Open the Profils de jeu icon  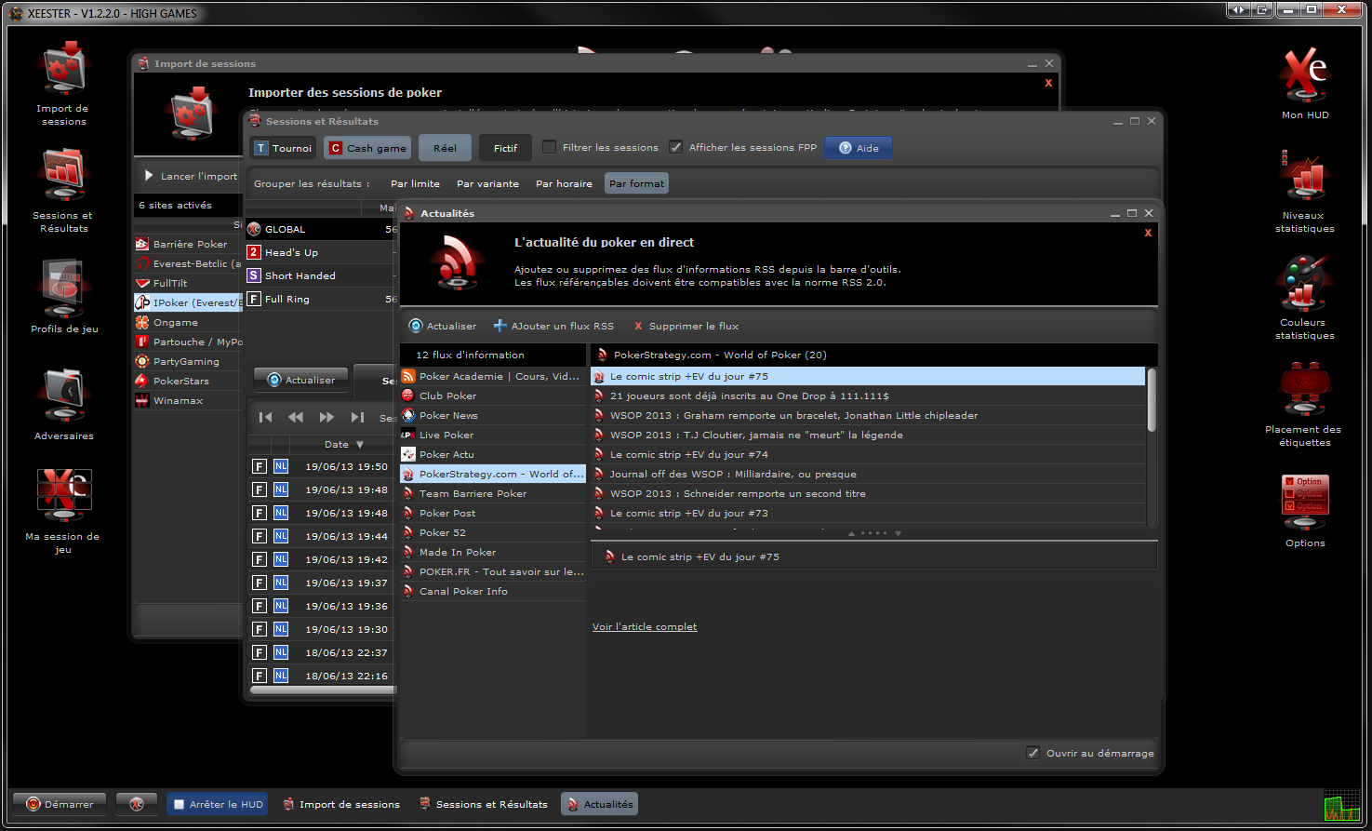click(x=63, y=297)
